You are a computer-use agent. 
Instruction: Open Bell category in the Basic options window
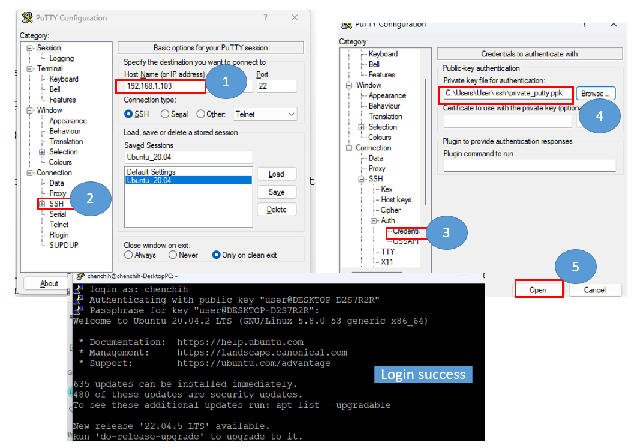[55, 89]
